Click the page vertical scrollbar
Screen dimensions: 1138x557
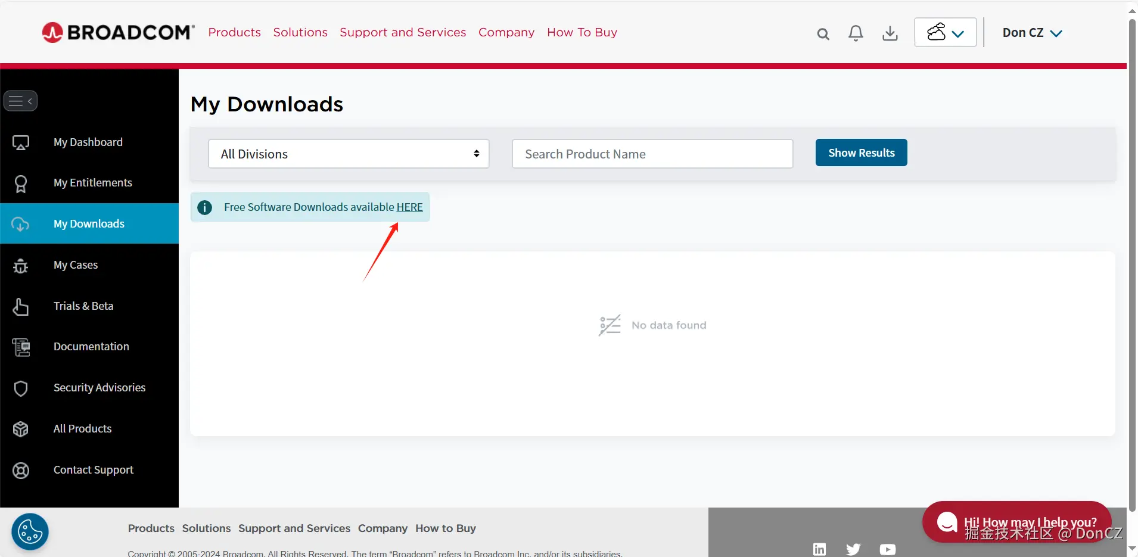(1132, 265)
